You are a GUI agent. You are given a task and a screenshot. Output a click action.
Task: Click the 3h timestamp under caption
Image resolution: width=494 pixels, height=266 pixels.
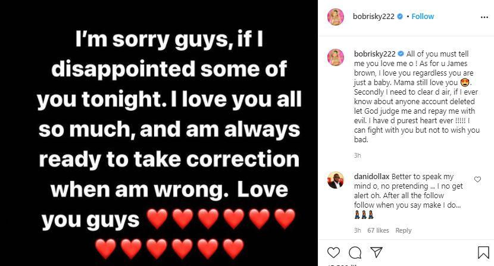point(357,155)
